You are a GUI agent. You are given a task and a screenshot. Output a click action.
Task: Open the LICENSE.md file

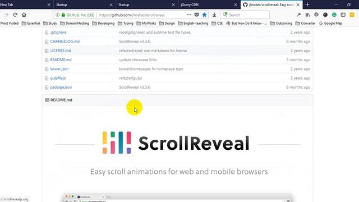click(61, 50)
